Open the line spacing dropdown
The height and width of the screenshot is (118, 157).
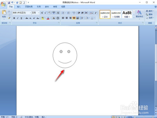(82, 18)
